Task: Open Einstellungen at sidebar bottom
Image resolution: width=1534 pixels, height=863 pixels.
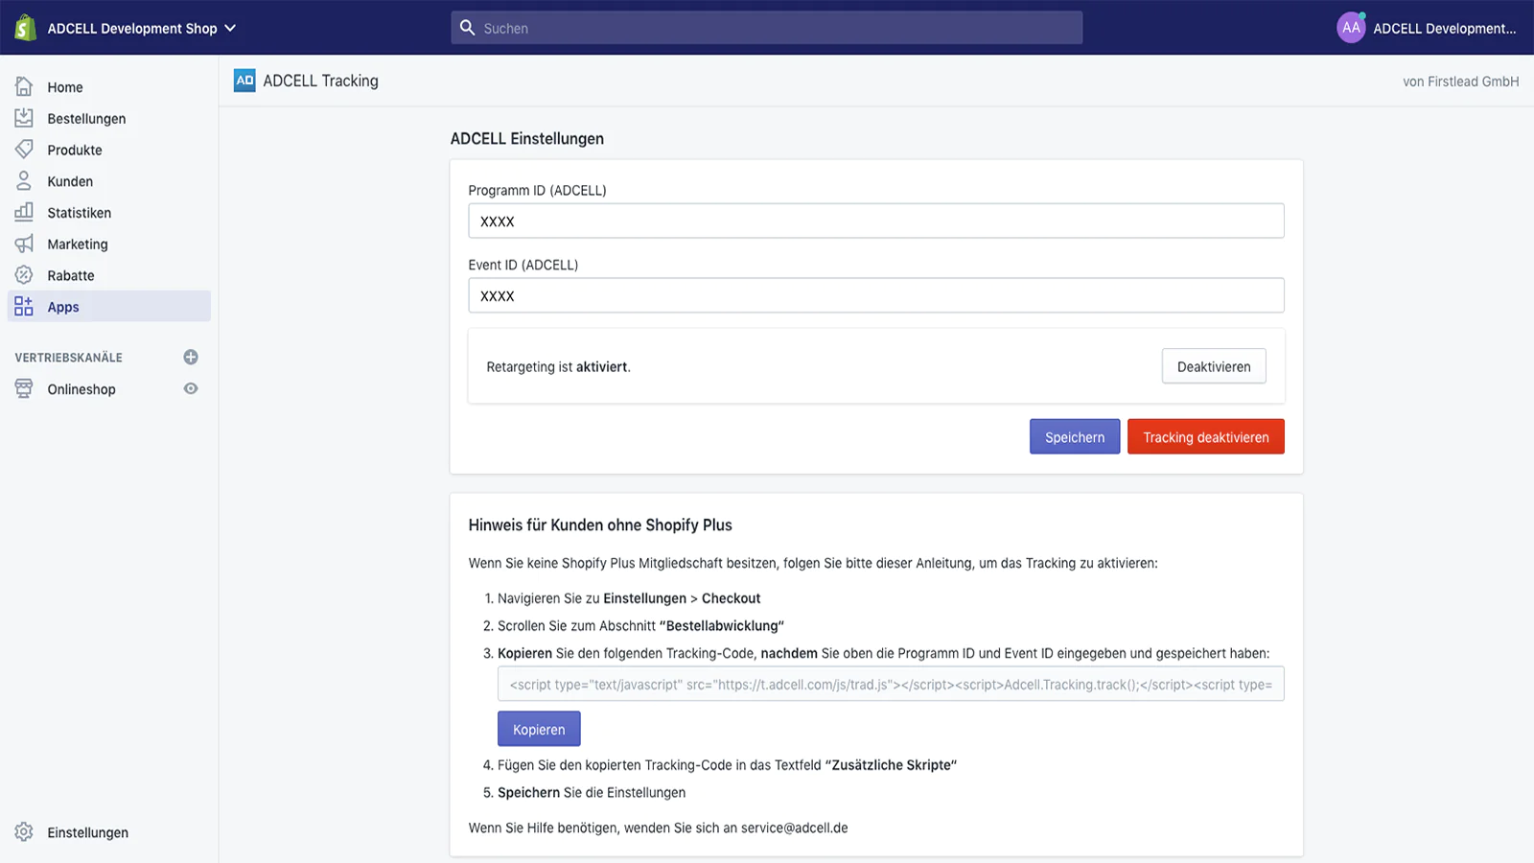Action: (88, 832)
